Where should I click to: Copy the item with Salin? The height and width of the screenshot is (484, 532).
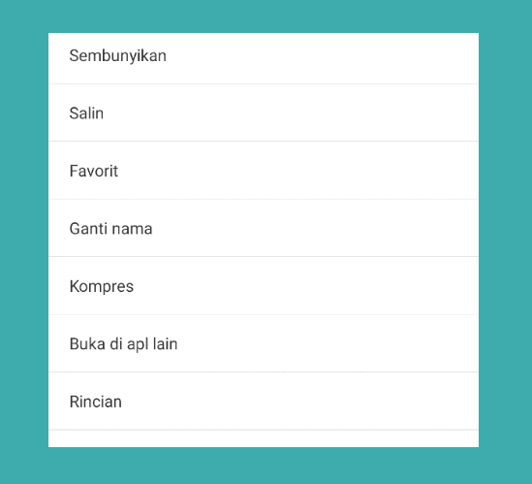pyautogui.click(x=264, y=113)
